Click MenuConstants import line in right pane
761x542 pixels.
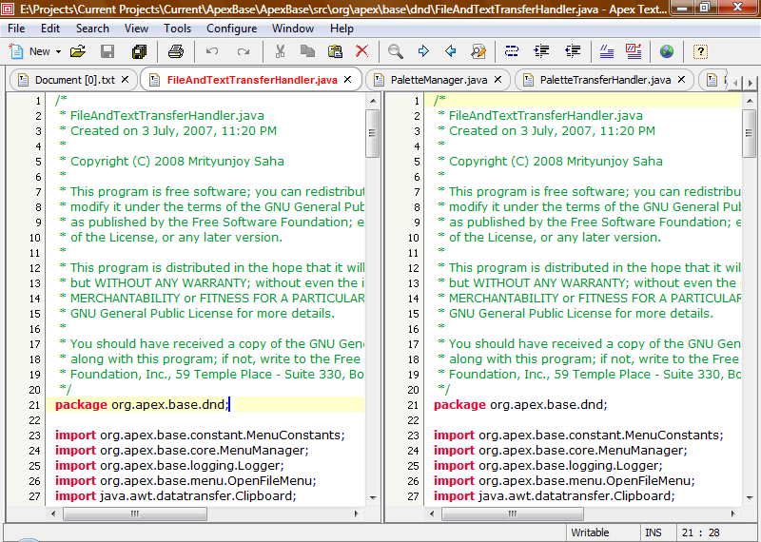[x=578, y=436]
